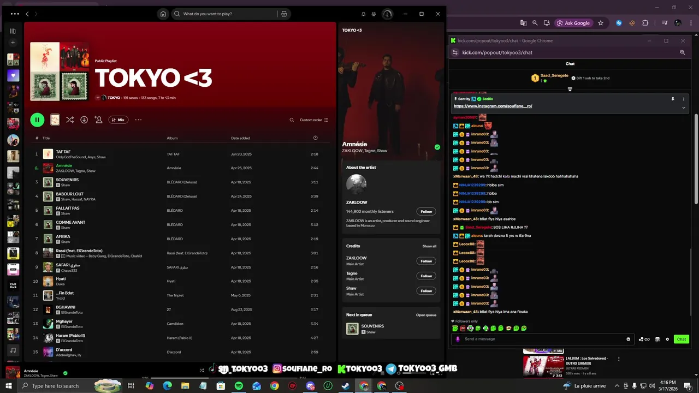Show all credits
Screen dimensions: 699x393
429,246
